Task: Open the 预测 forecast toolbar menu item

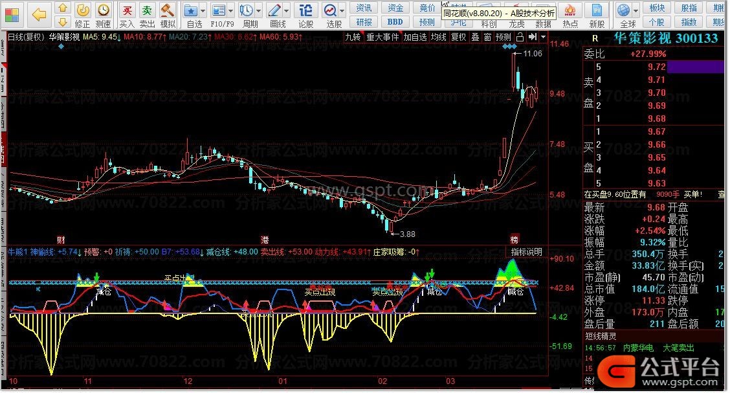Action: click(x=427, y=22)
